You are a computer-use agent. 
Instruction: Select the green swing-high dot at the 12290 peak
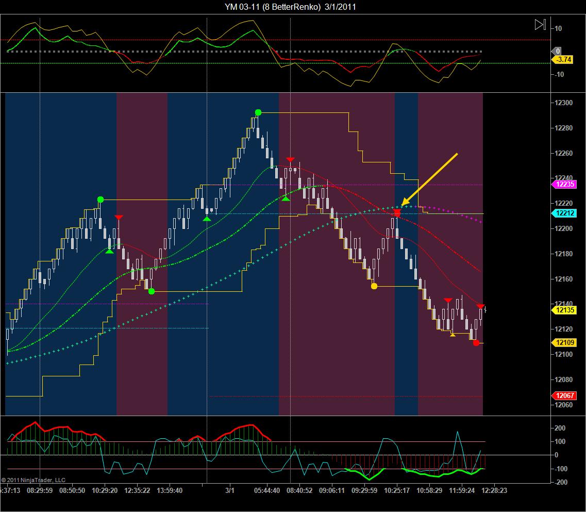pos(258,112)
